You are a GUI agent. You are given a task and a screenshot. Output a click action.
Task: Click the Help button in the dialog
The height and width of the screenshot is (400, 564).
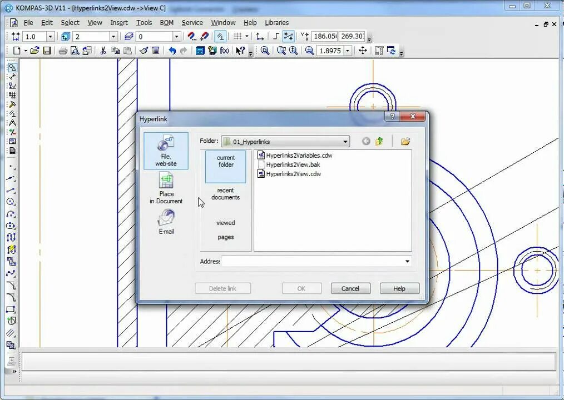pyautogui.click(x=399, y=288)
